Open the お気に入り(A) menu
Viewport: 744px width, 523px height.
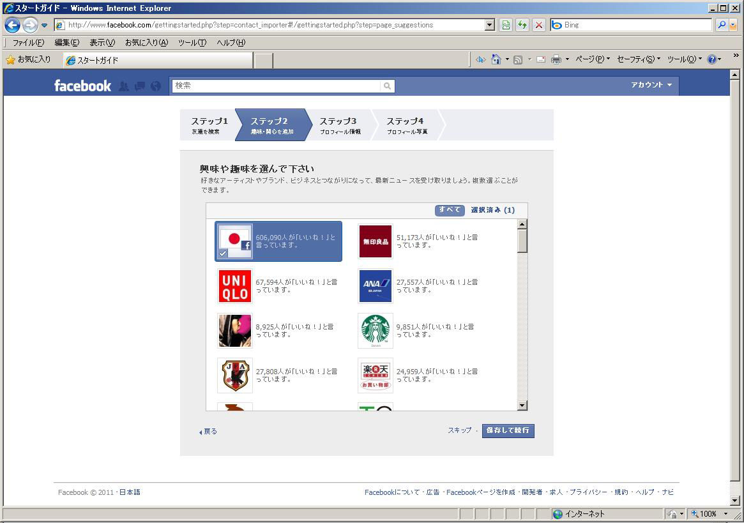(146, 43)
